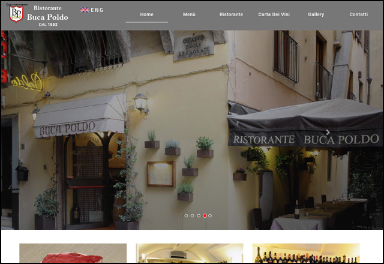The height and width of the screenshot is (264, 384).
Task: Go to the Contatti page
Action: pos(359,14)
